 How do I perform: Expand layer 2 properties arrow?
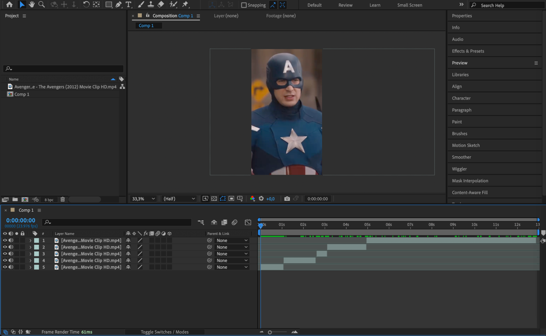point(30,247)
